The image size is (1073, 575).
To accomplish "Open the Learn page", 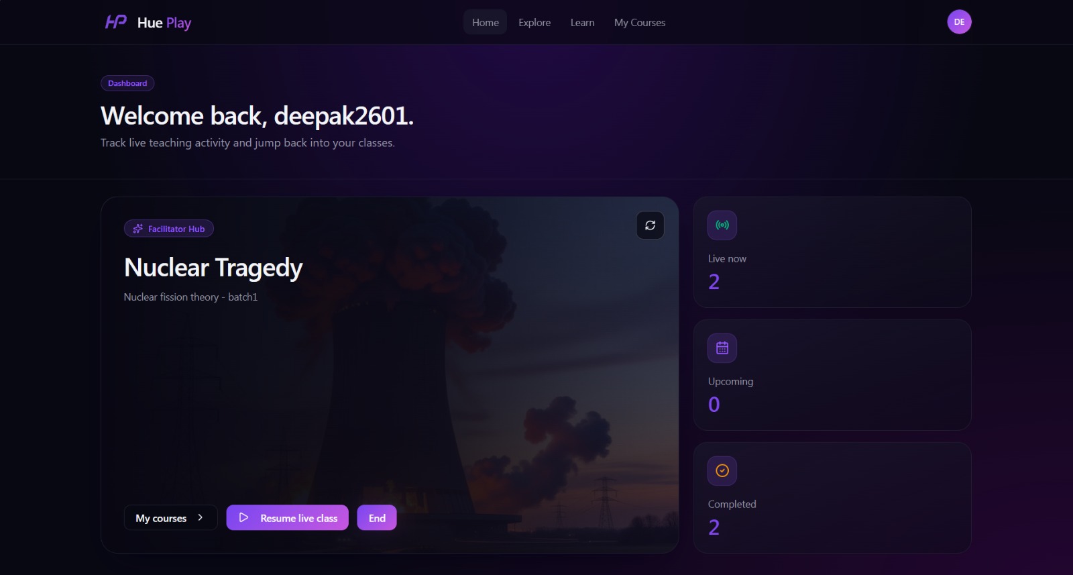I will point(582,22).
